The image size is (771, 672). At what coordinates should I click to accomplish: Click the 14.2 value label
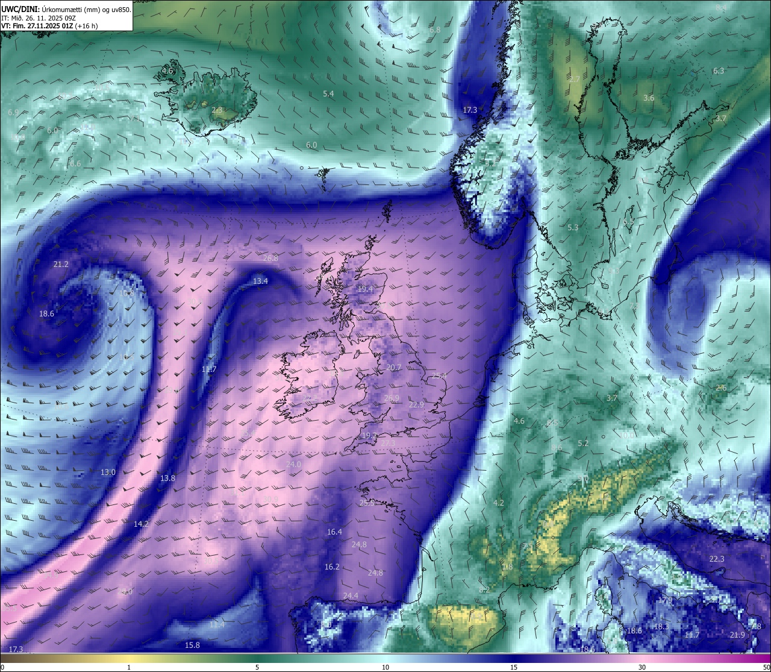(x=141, y=524)
